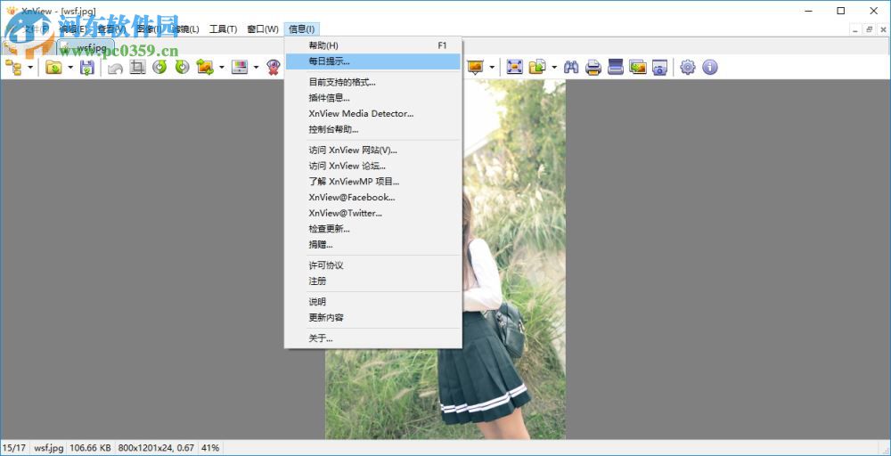Visit 访问 XnView 网站(V)... entry

click(x=372, y=150)
